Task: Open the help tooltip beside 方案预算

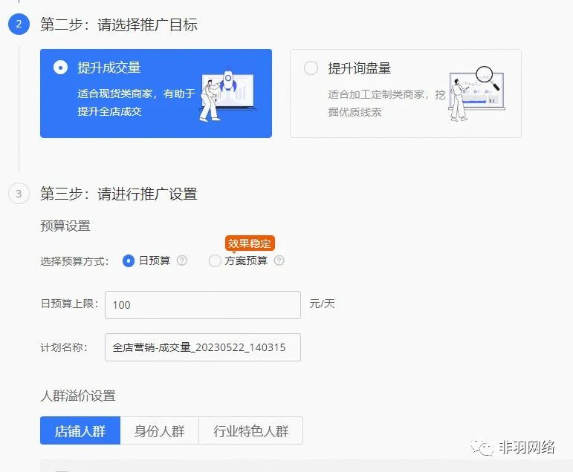Action: click(x=279, y=260)
